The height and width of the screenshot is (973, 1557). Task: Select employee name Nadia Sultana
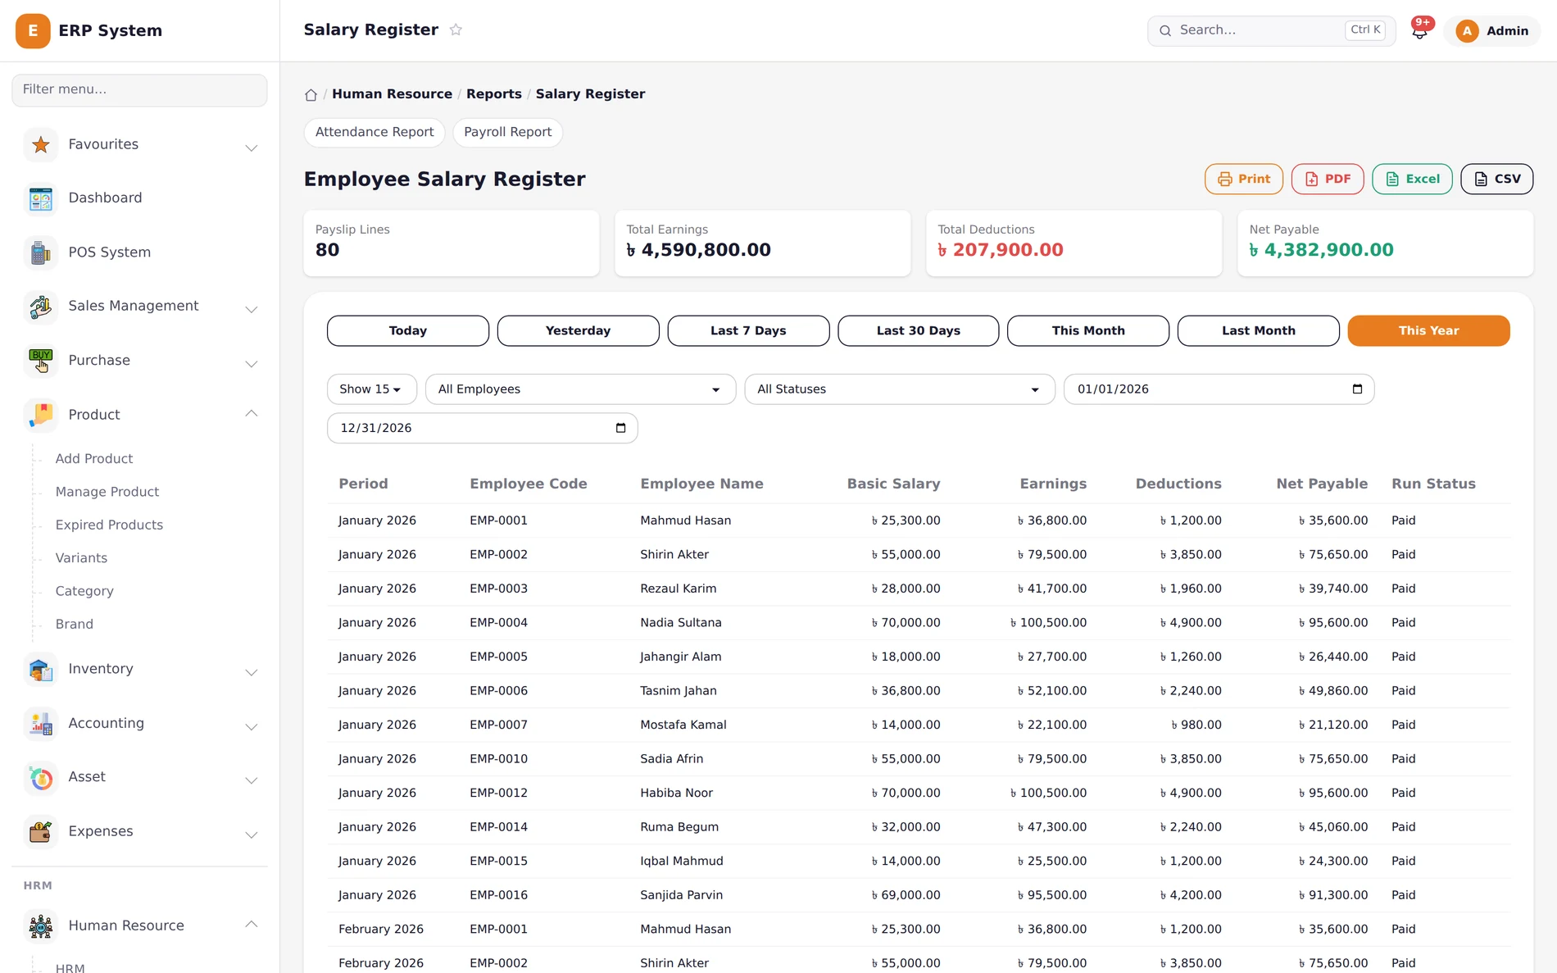click(681, 623)
